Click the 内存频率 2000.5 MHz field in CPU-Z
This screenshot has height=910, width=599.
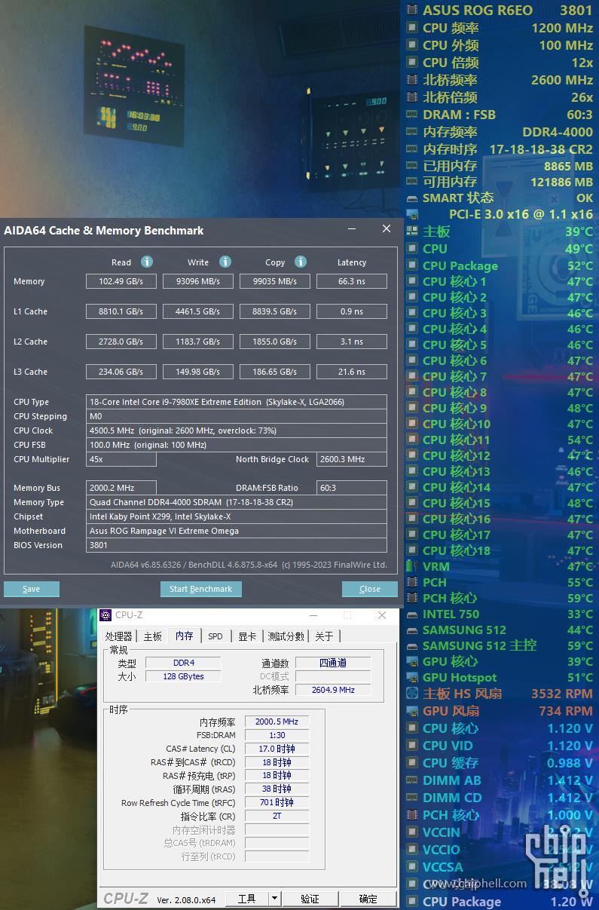[x=277, y=722]
